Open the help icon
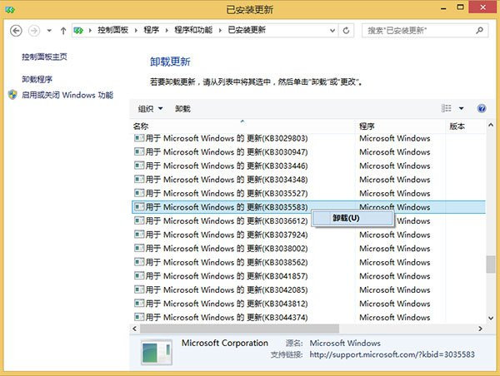Screen dimensions: 500x376 click(482, 109)
